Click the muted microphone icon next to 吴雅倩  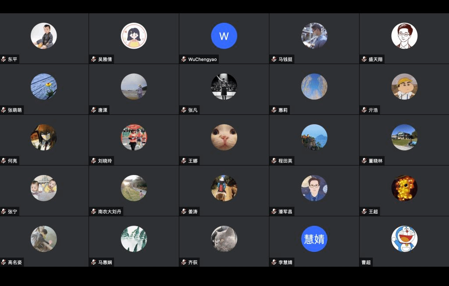pos(94,59)
